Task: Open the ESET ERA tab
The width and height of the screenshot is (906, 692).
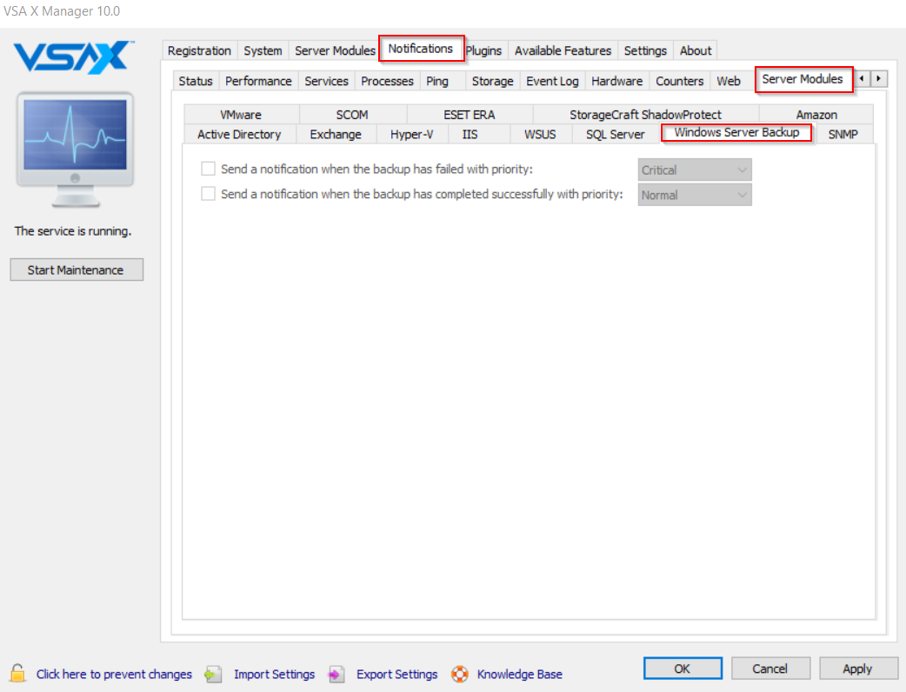Action: (470, 115)
